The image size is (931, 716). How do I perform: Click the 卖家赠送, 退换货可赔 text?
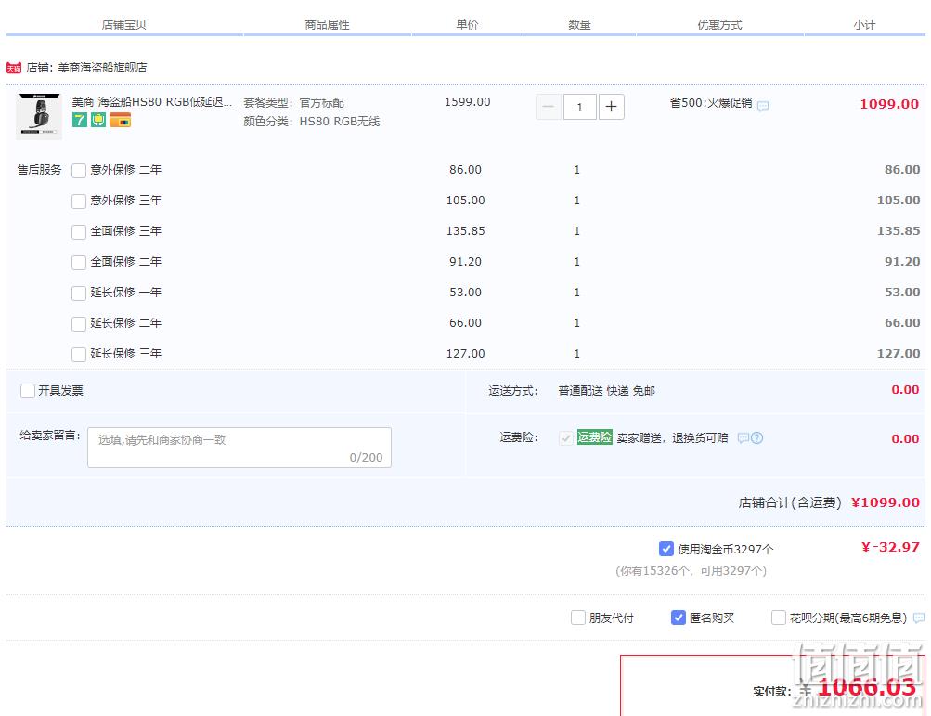(x=672, y=438)
